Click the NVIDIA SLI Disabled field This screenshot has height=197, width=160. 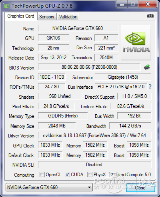click(x=94, y=165)
